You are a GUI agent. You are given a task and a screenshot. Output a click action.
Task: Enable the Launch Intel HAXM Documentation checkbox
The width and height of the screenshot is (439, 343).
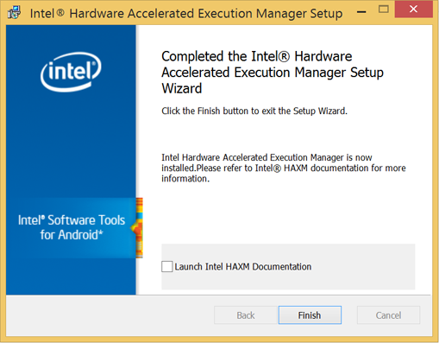coord(167,266)
